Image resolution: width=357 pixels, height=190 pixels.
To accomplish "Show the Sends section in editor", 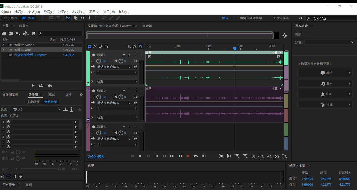I will coord(101,47).
